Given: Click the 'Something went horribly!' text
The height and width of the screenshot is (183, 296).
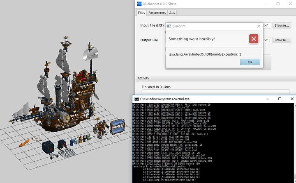Looking at the screenshot, I should coord(192,39).
